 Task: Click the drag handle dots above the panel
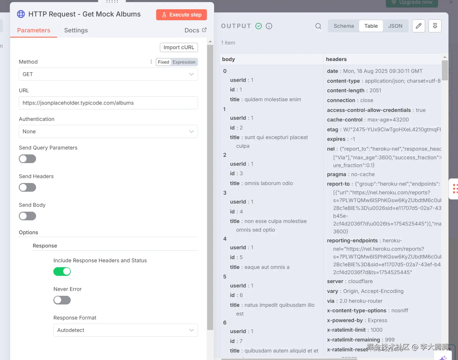[112, 1]
